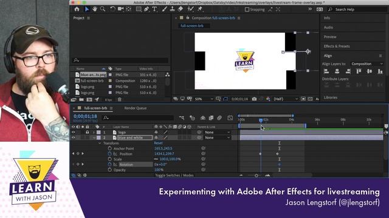The width and height of the screenshot is (389, 218).
Task: Enable the Motion Blur timeline switch
Action: [x=219, y=118]
